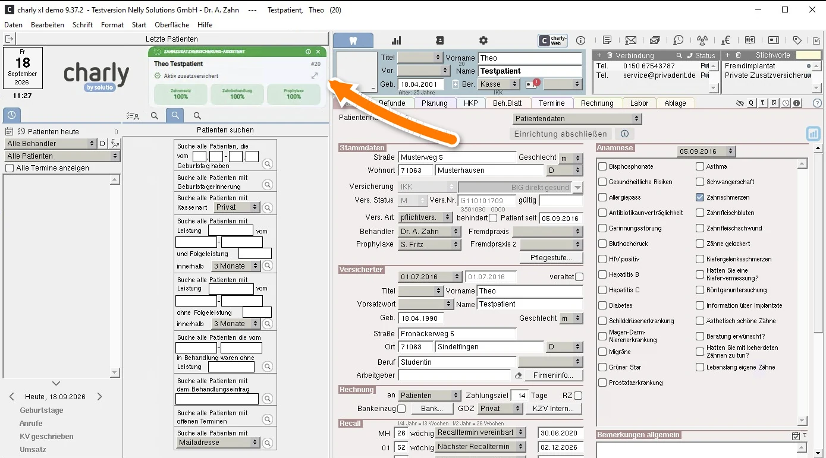Open the Patientendaten dropdown

(x=577, y=119)
